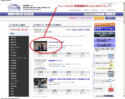Click the BtoB広告 red tag banner
Screen dimensions: 125x99
pyautogui.click(x=105, y=89)
